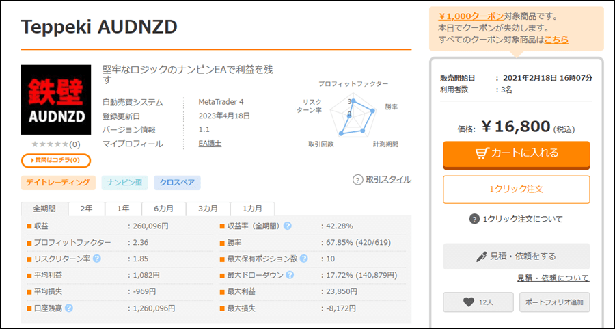The height and width of the screenshot is (329, 615).
Task: Open the 見積・依頼について link
Action: [x=553, y=278]
